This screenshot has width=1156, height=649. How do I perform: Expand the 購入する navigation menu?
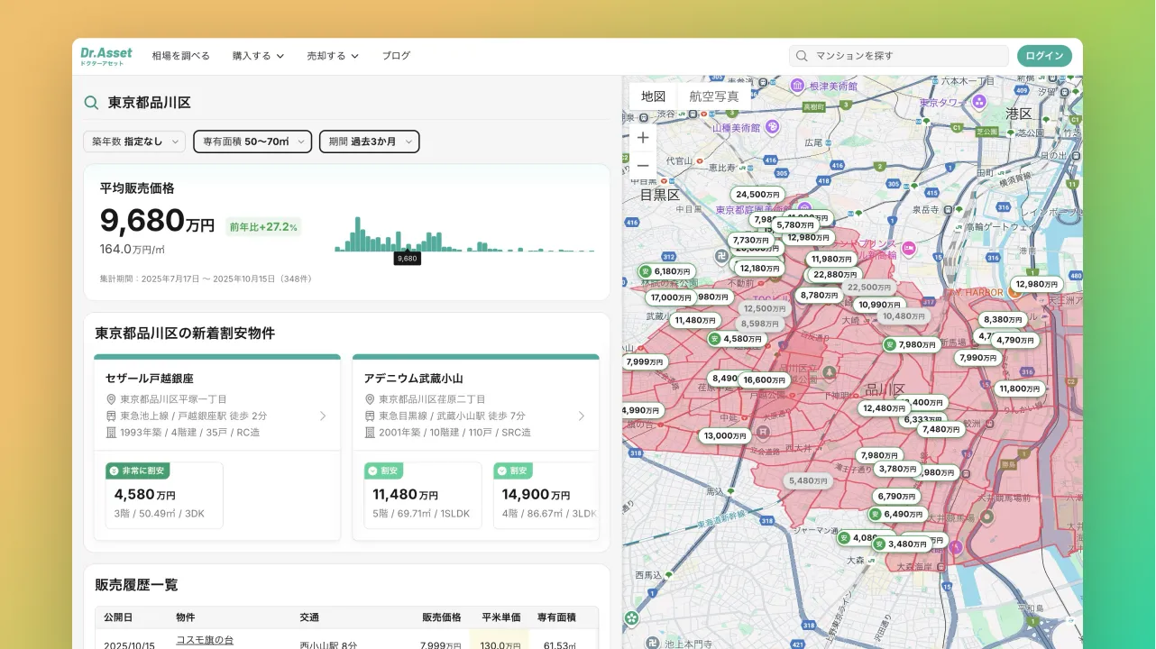[x=259, y=55]
